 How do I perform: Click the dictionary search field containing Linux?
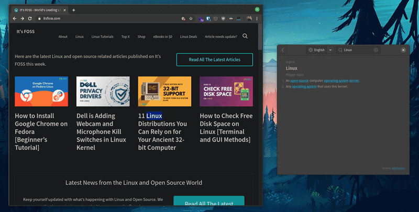coord(358,50)
